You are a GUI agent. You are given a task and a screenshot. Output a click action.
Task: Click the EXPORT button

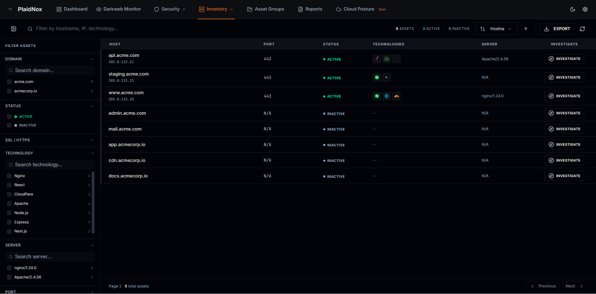click(x=557, y=29)
